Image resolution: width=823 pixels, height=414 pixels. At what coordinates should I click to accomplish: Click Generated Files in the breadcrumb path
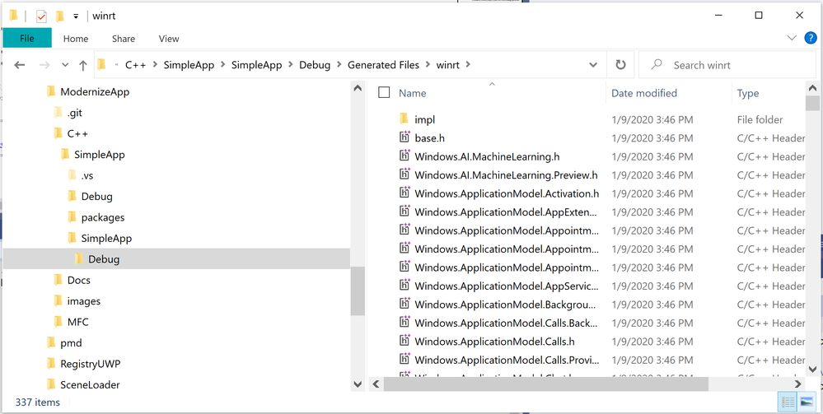[x=383, y=65]
